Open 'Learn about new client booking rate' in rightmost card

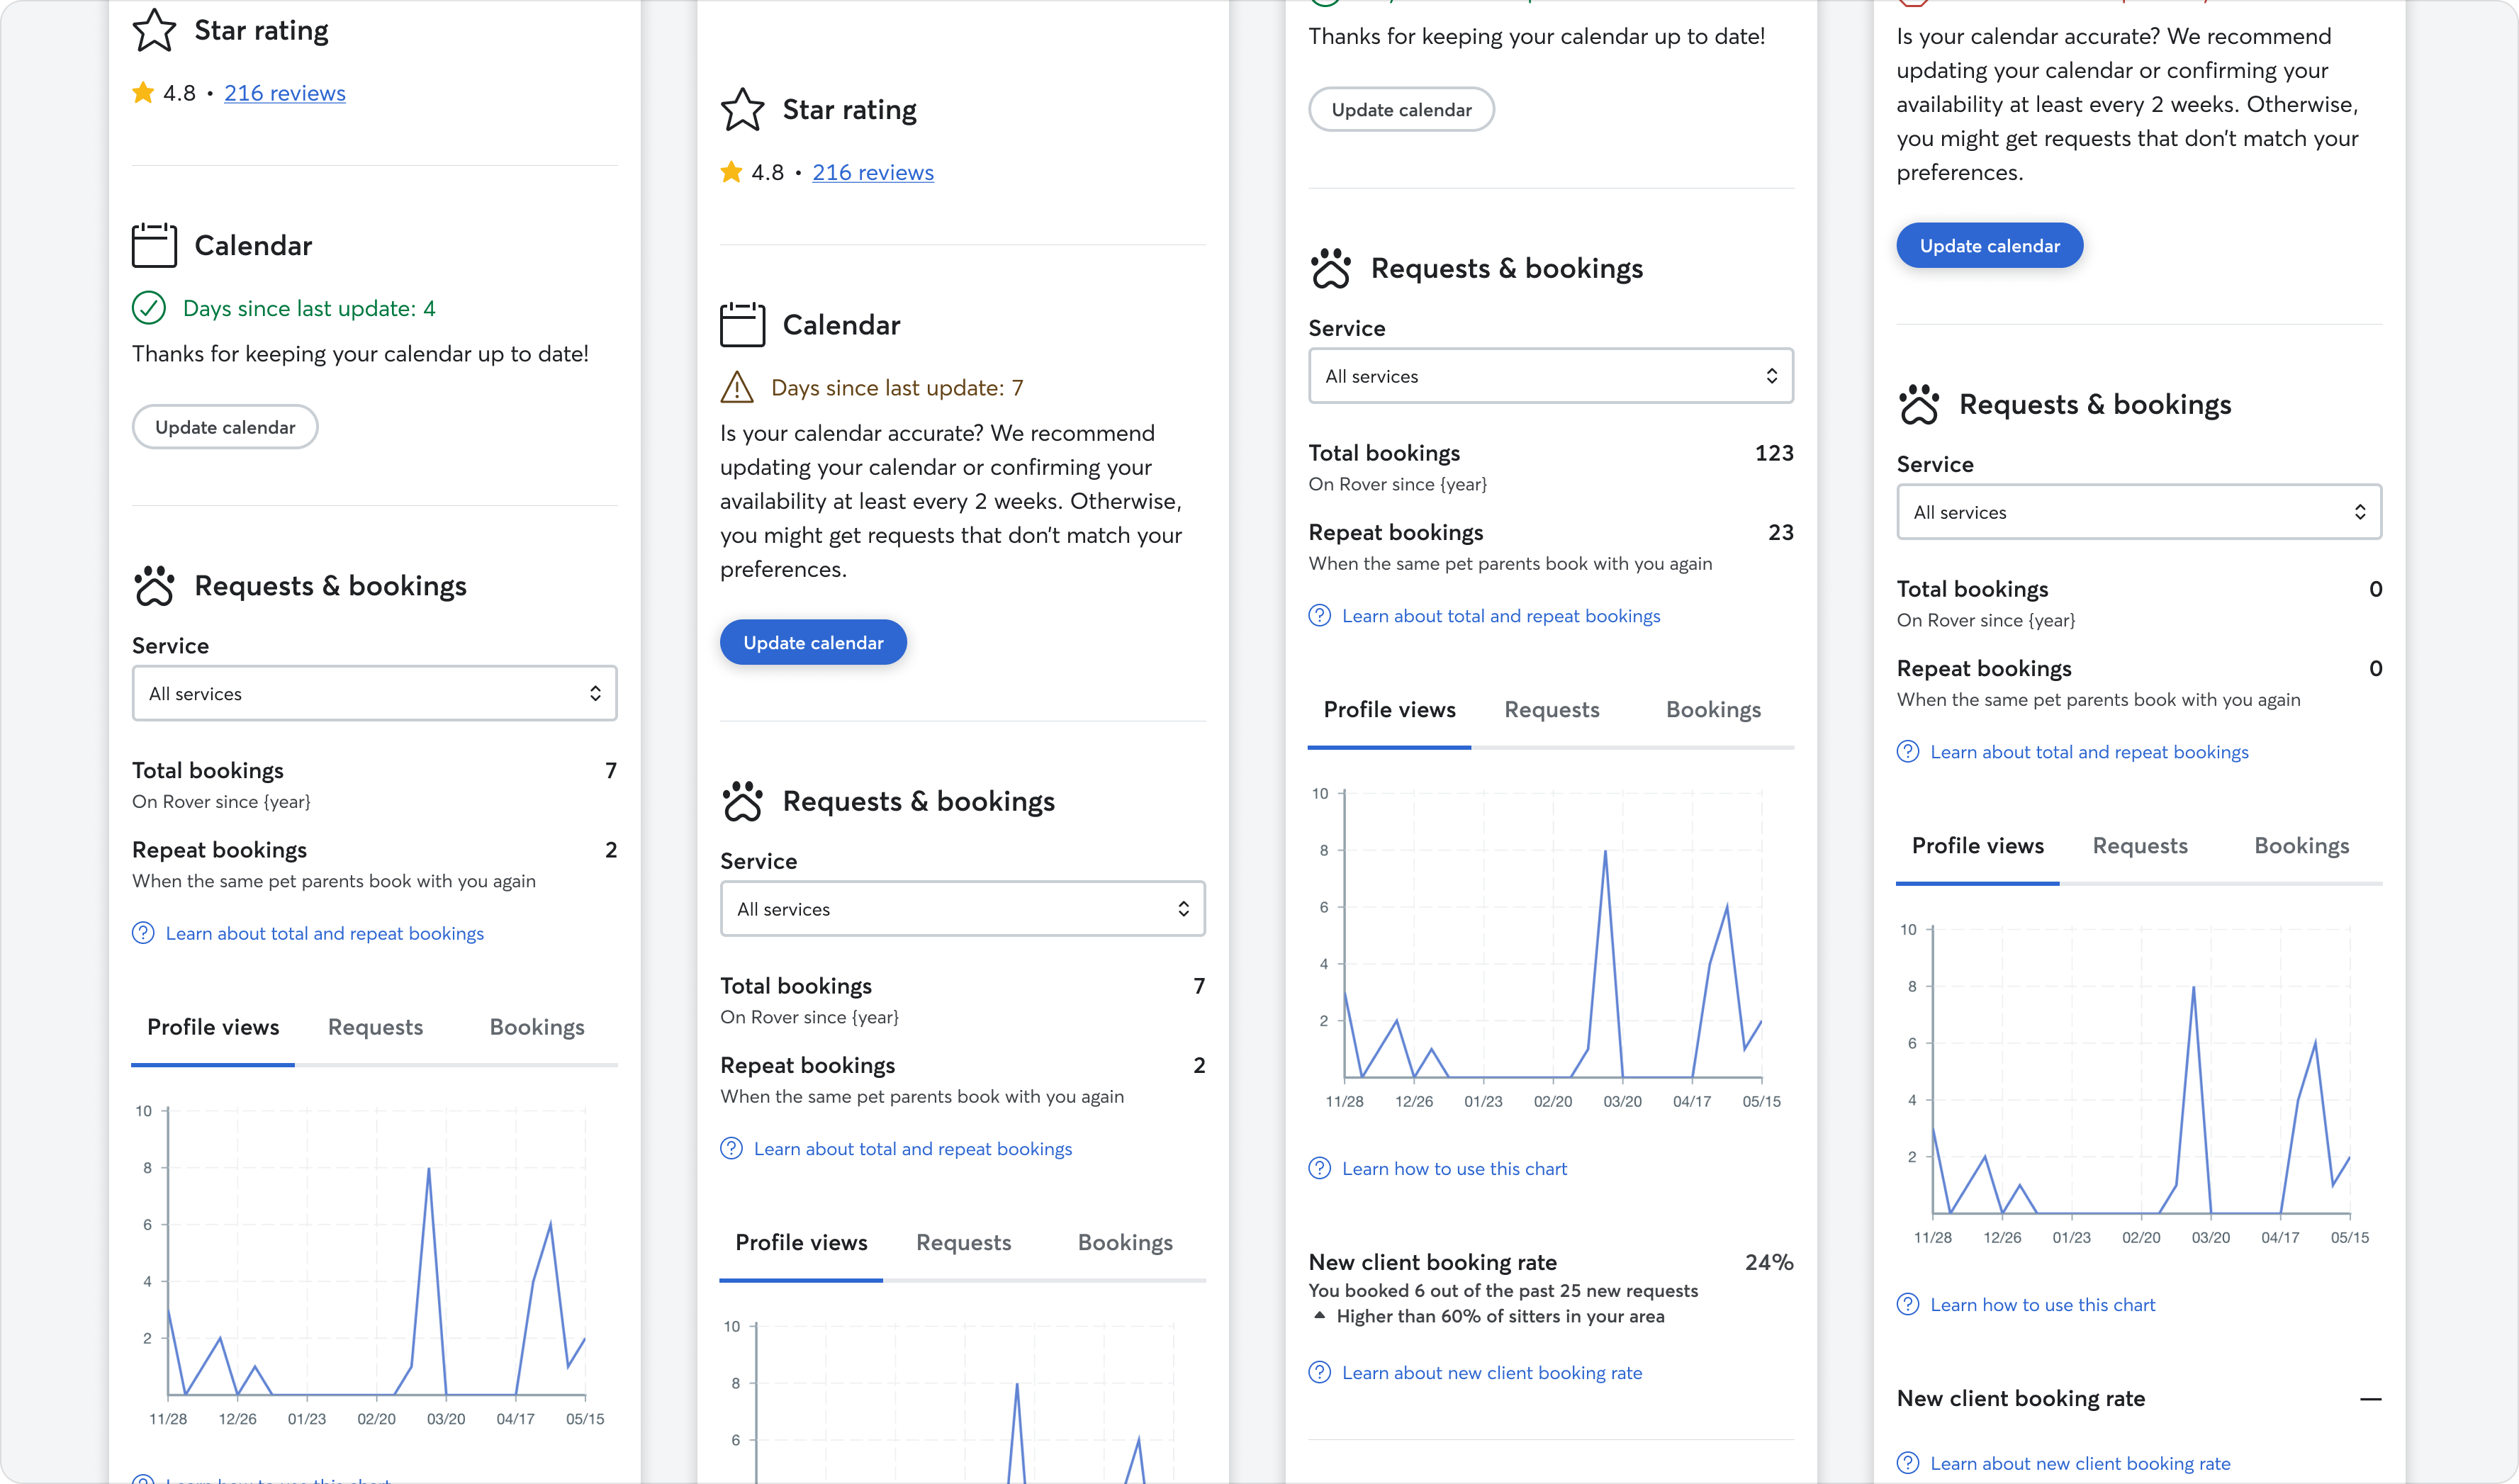click(x=2079, y=1463)
